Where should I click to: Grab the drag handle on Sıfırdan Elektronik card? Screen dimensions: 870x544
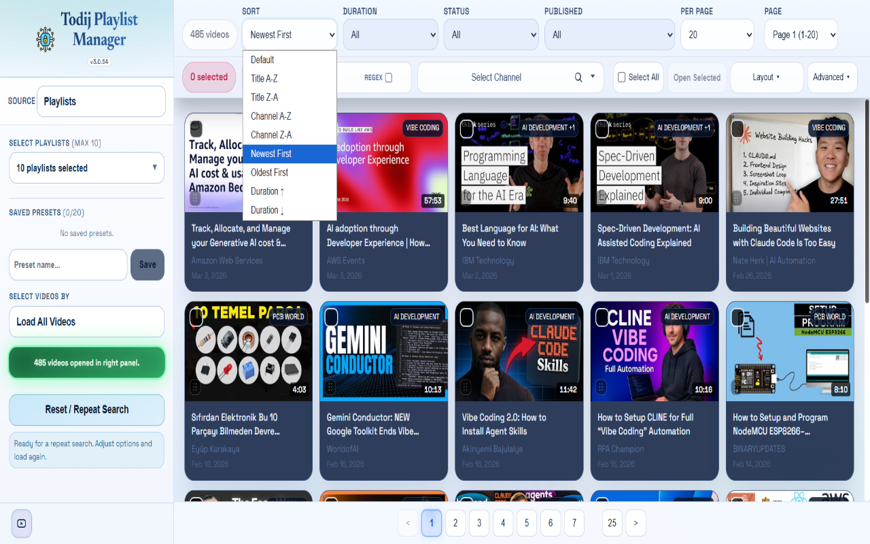(195, 388)
